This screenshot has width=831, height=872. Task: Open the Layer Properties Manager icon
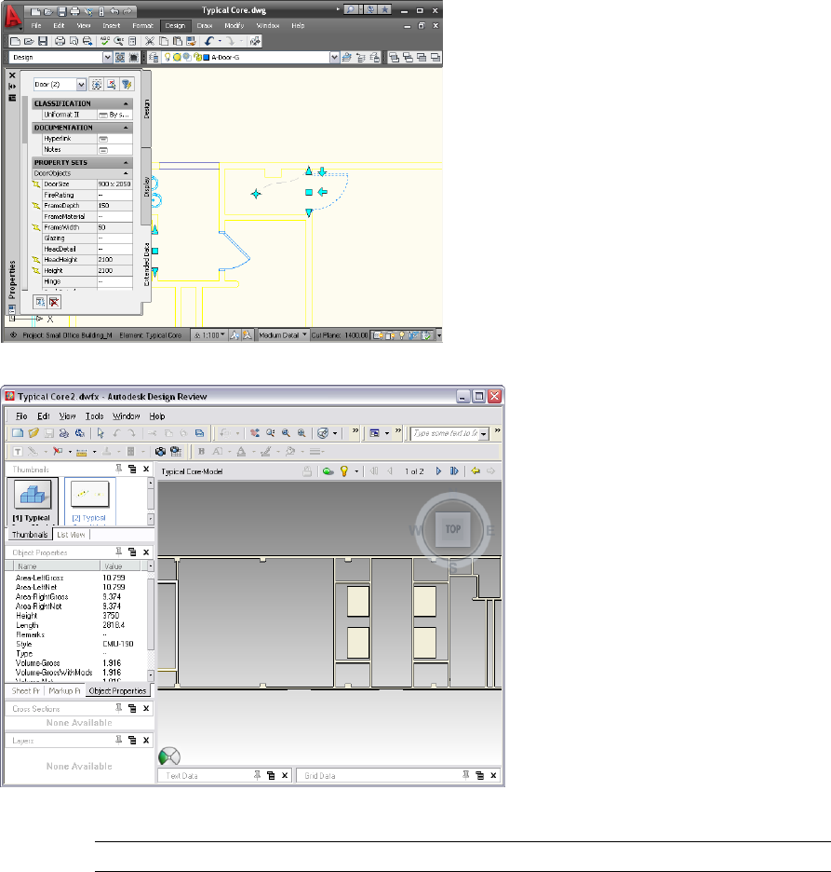(x=154, y=57)
